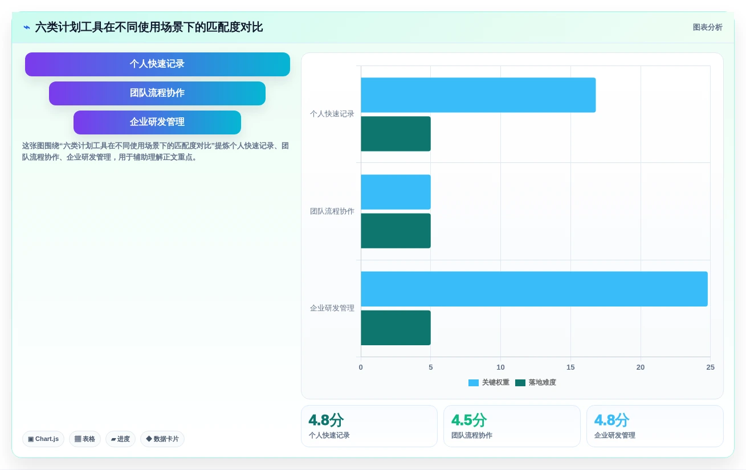This screenshot has height=470, width=746.
Task: Click the 4.5分 score for 团队流程协作
Action: pos(469,420)
